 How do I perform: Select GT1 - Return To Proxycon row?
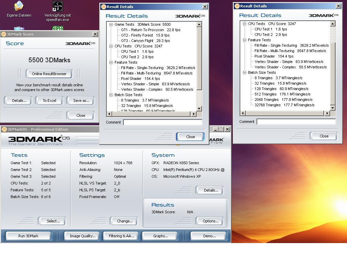(x=150, y=30)
